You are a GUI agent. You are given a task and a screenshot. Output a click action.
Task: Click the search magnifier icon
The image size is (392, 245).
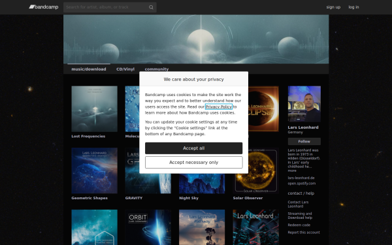tap(151, 7)
